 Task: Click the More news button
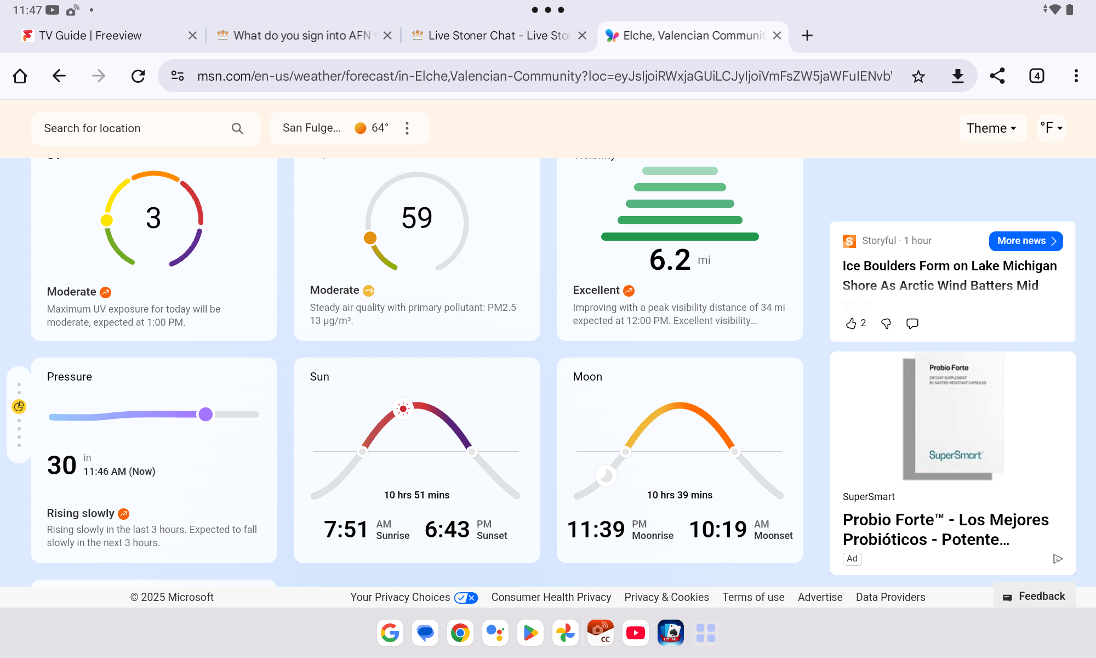tap(1026, 241)
